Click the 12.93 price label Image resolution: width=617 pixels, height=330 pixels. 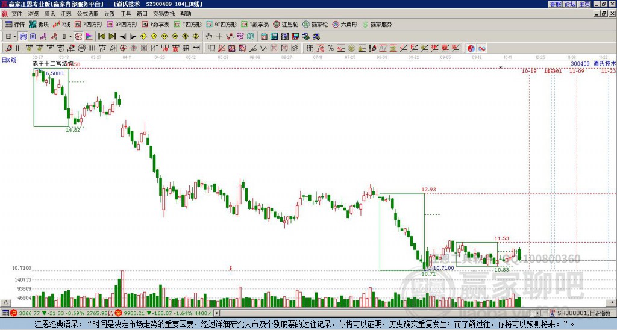[429, 190]
